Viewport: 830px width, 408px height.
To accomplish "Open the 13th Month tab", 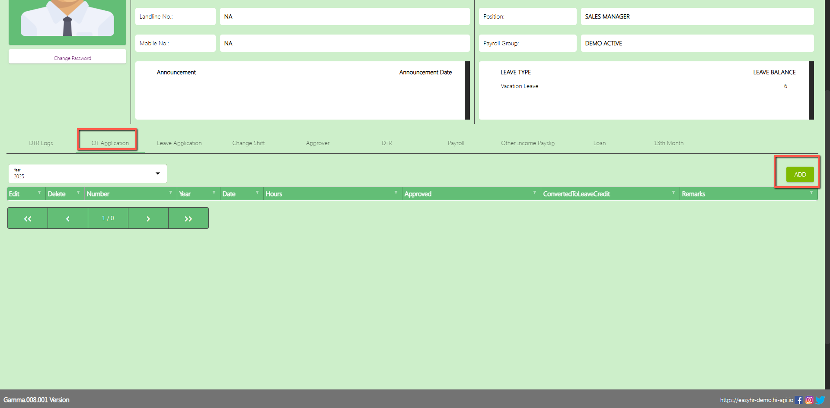I will point(669,143).
